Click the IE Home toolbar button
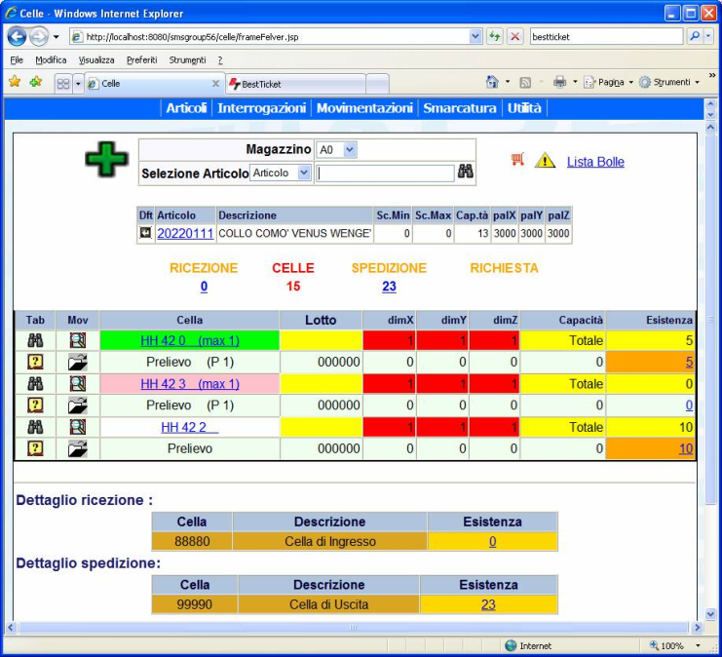Screen dimensions: 722x657 492,83
